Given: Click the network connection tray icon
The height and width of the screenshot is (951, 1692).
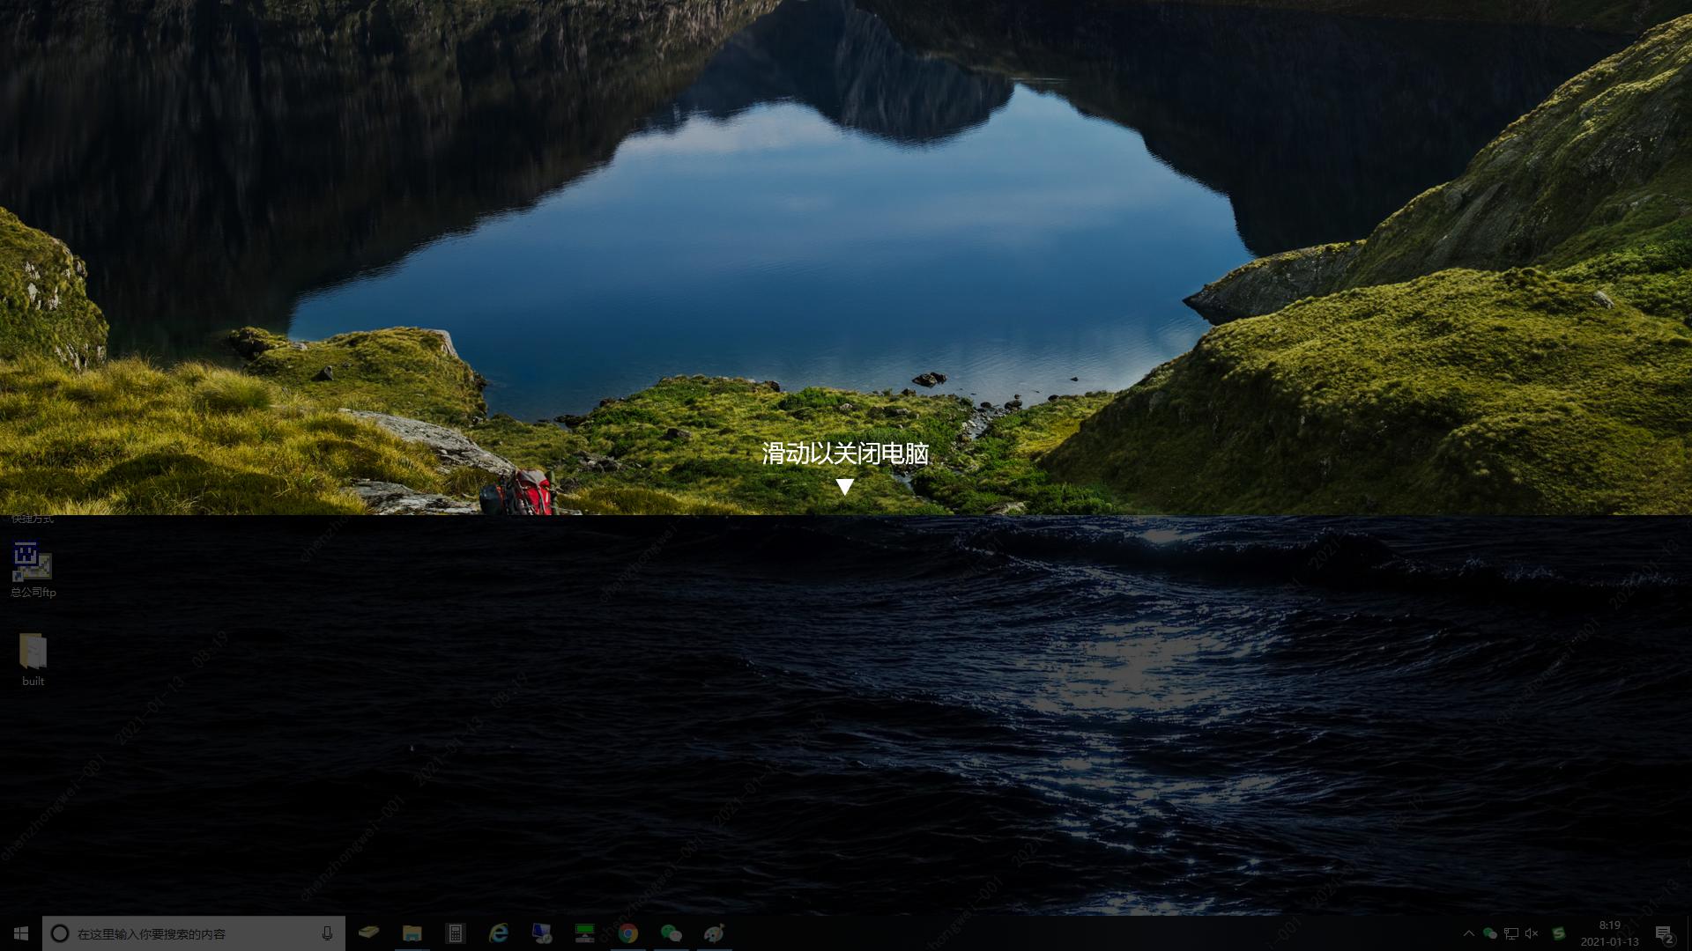Looking at the screenshot, I should (x=1510, y=933).
